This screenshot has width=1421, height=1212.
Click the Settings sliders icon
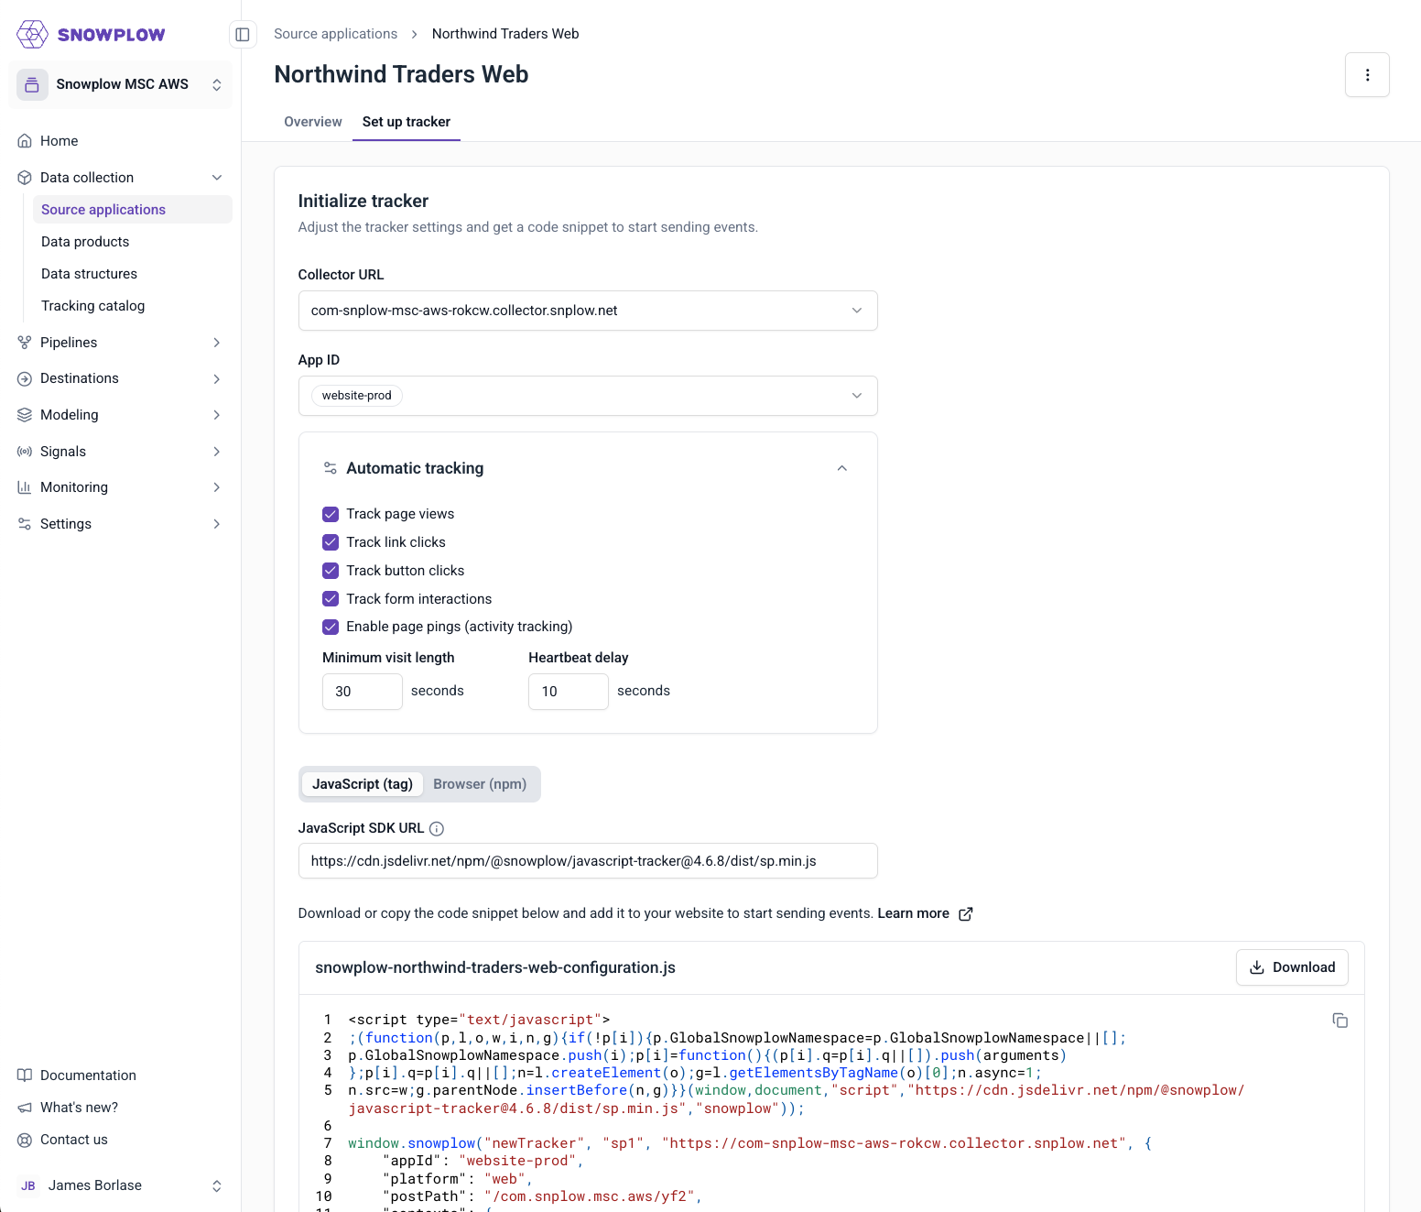coord(25,524)
